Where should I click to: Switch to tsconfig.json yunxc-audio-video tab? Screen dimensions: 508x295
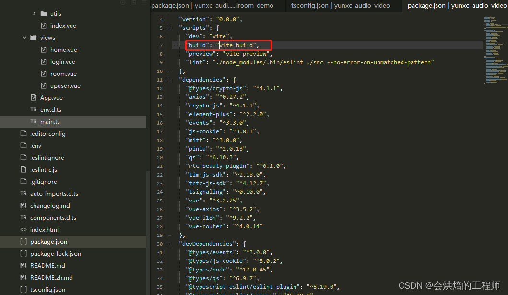(x=343, y=5)
